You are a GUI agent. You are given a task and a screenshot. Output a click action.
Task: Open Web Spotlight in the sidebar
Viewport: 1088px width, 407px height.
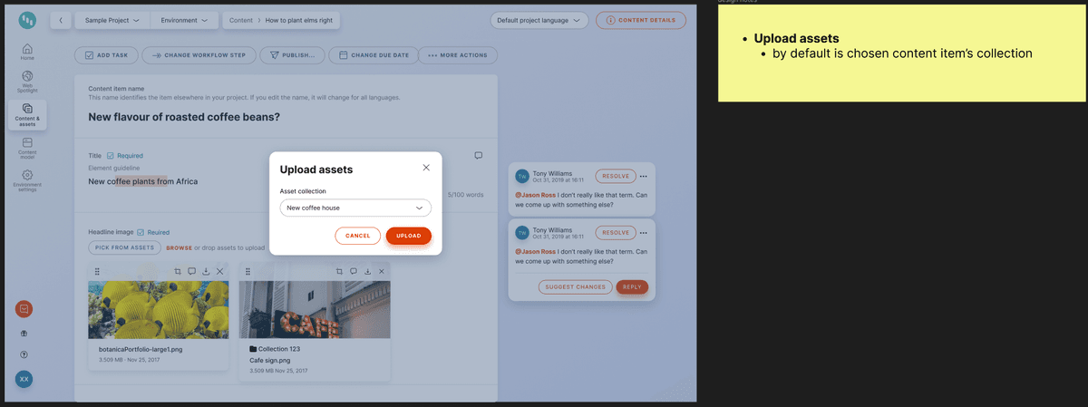coord(27,80)
